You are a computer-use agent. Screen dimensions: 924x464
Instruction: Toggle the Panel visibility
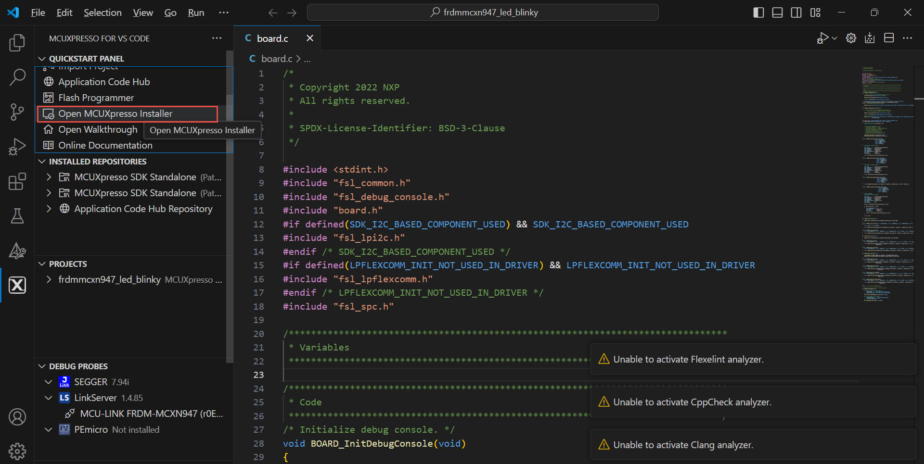pos(777,13)
